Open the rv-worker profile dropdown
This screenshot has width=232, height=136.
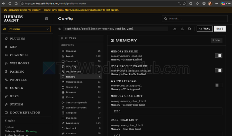(29, 29)
